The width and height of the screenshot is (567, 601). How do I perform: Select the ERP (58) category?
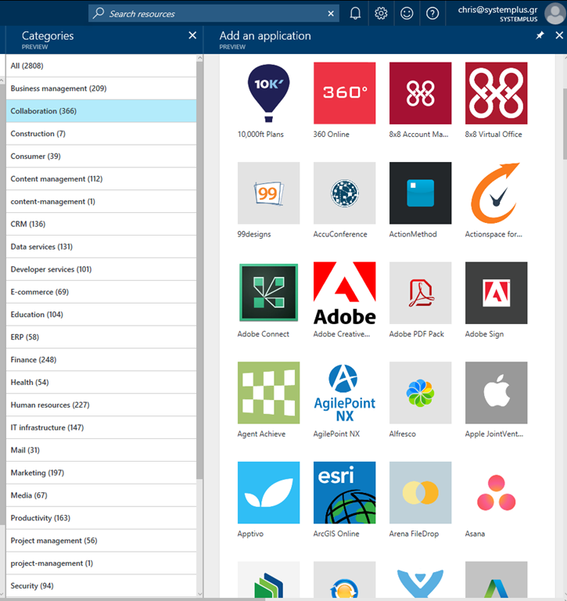point(101,337)
